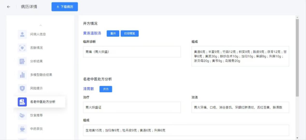
Task: Open the 黄连温胆汤 prescription link
Action: point(92,33)
